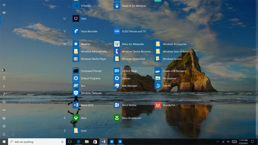Open Windows Device Recovery tool
Viewport: 258px width, 145px height.
(x=133, y=51)
